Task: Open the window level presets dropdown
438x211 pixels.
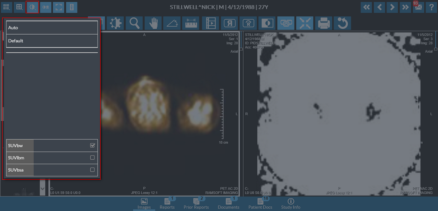Action: click(33, 7)
